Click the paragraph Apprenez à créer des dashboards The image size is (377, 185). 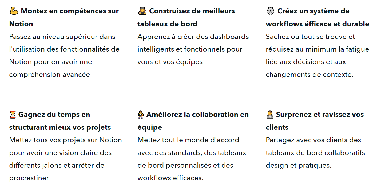click(193, 49)
